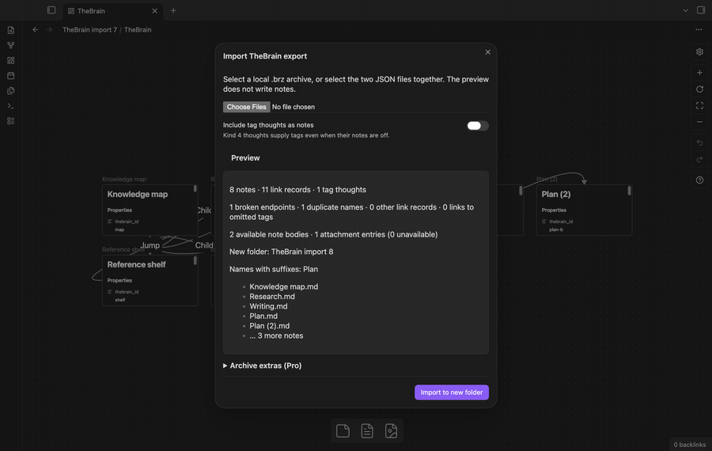Toggle the right sidebar icon
The height and width of the screenshot is (451, 712).
[x=701, y=10]
